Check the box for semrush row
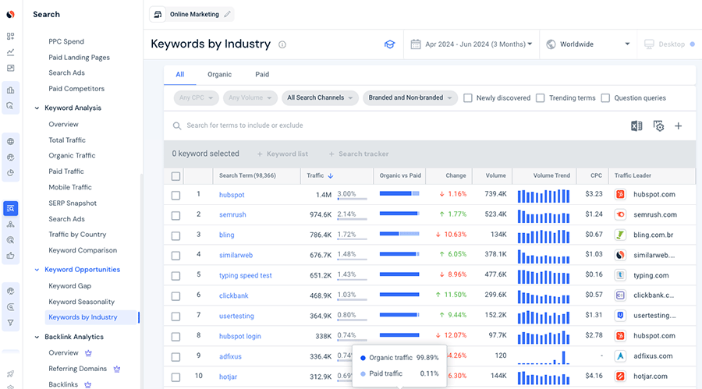 tap(176, 216)
